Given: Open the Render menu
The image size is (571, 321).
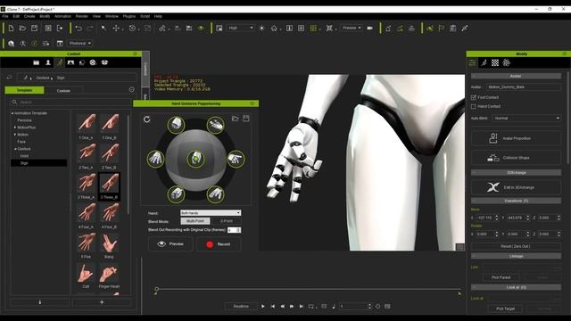Looking at the screenshot, I should click(x=82, y=16).
